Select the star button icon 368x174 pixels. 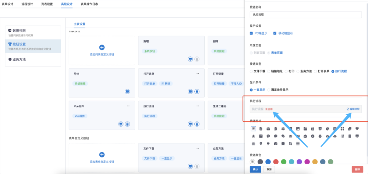pyautogui.click(x=253, y=136)
